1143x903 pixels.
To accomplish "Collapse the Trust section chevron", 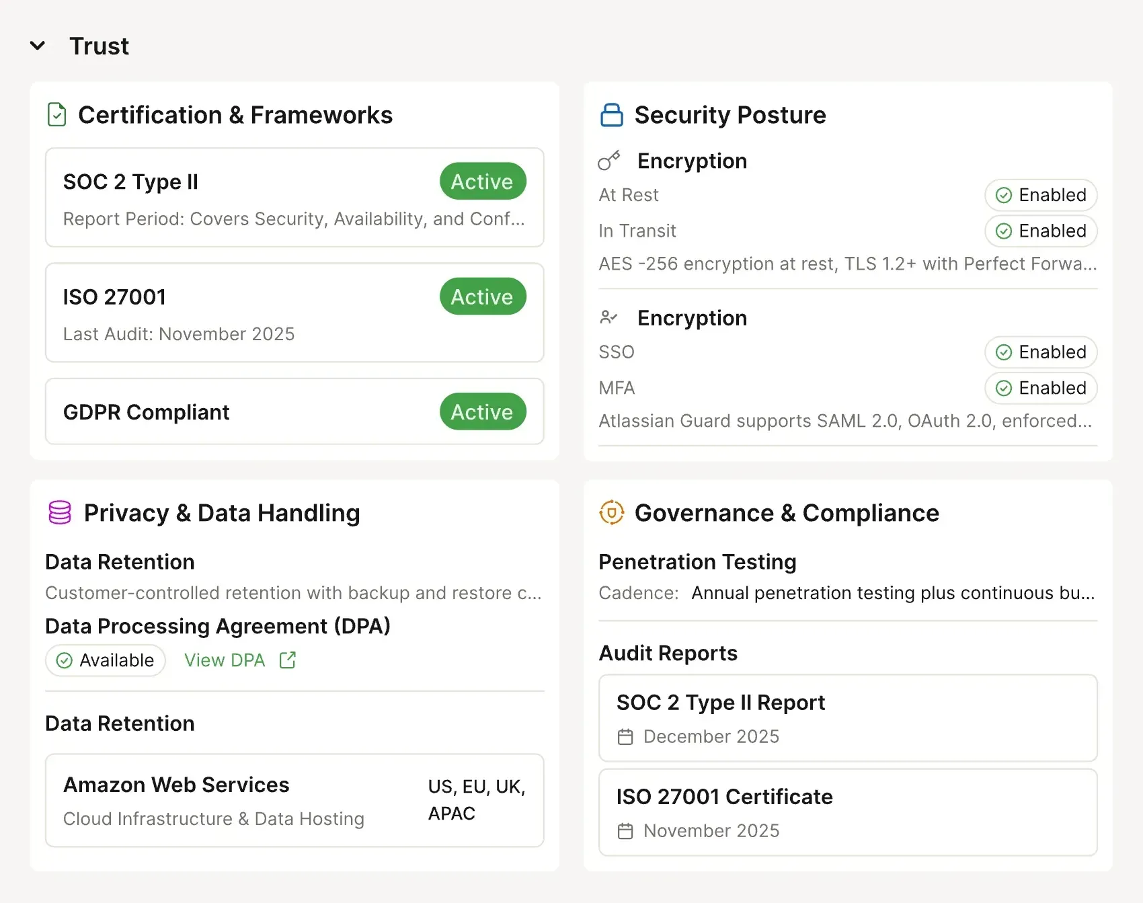I will [x=38, y=46].
